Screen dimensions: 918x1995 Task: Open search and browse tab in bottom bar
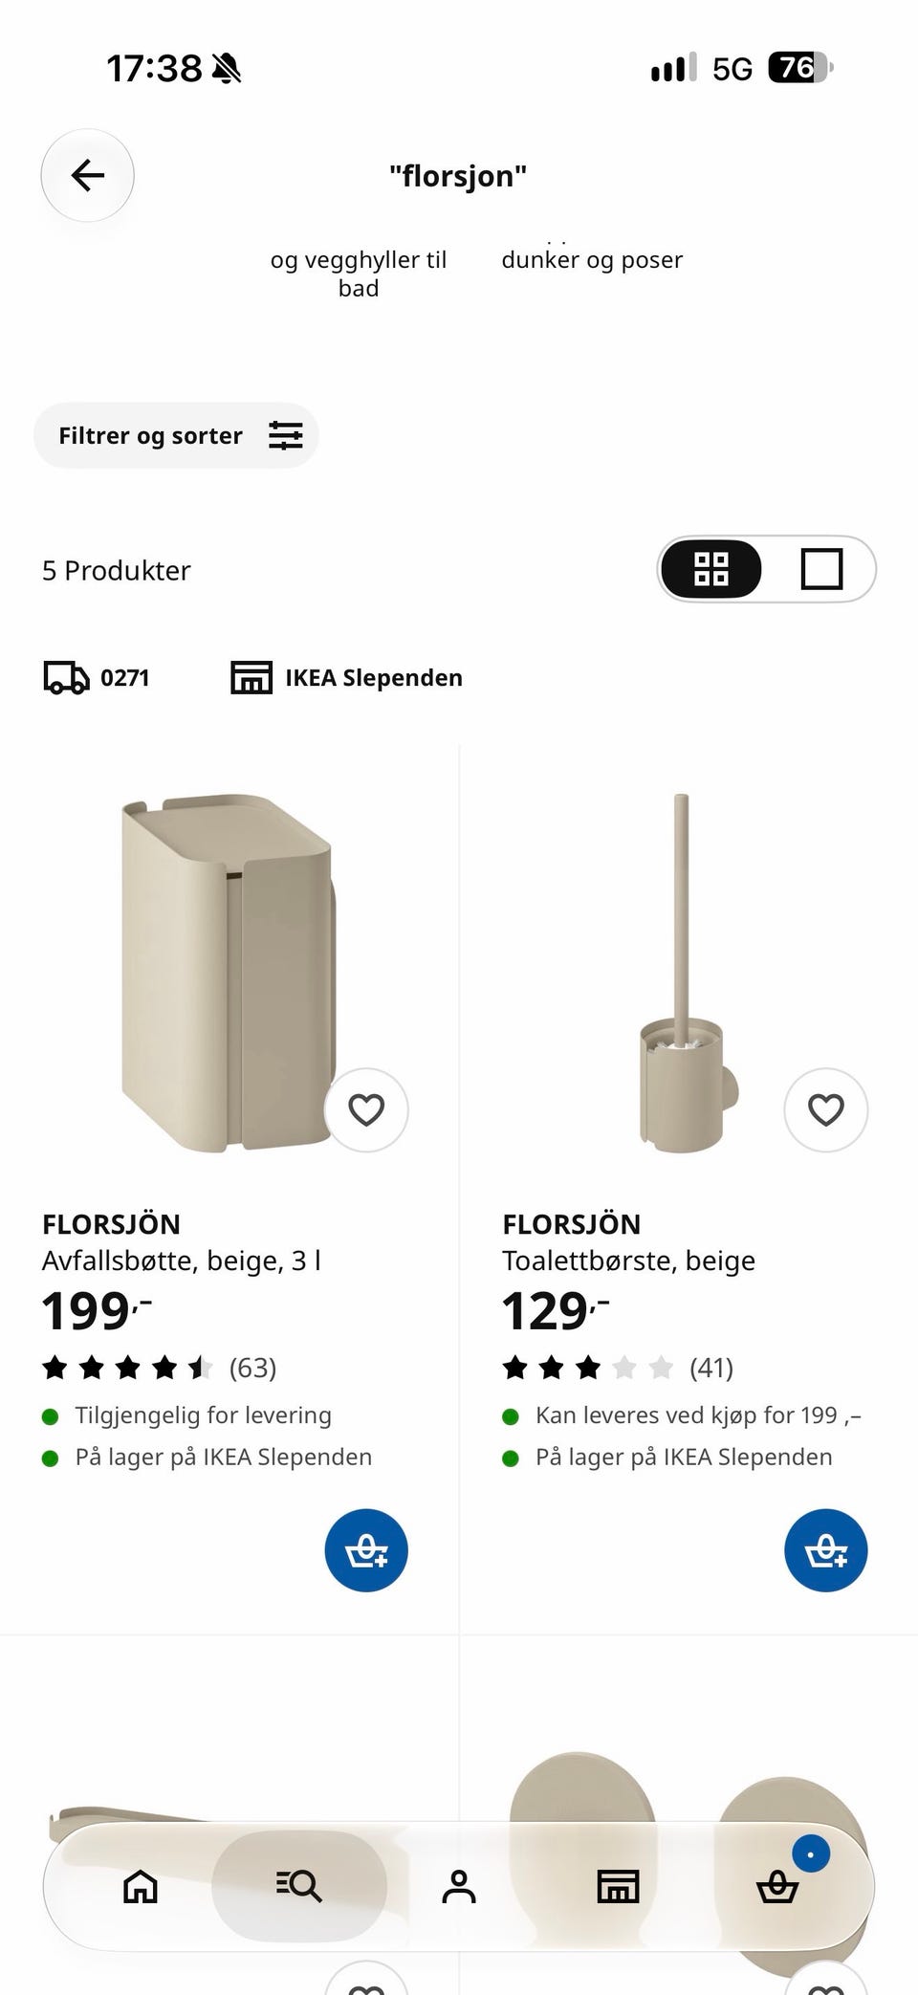point(299,1886)
